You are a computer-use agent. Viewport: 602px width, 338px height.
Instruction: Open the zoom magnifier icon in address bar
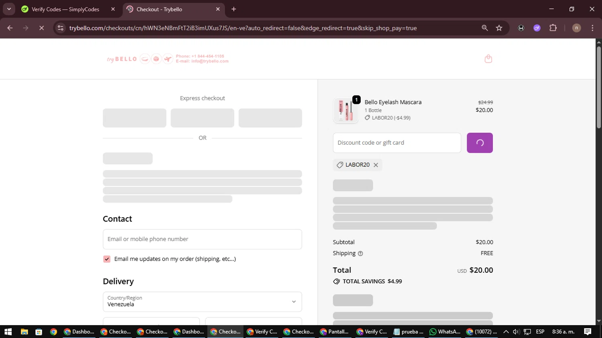(x=485, y=28)
